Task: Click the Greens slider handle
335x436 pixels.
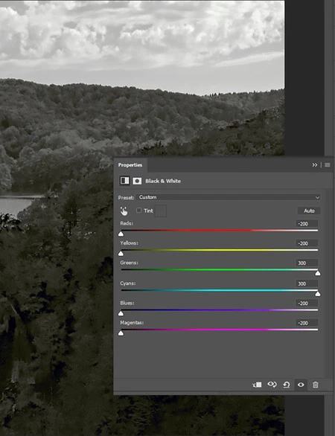Action: click(x=318, y=273)
